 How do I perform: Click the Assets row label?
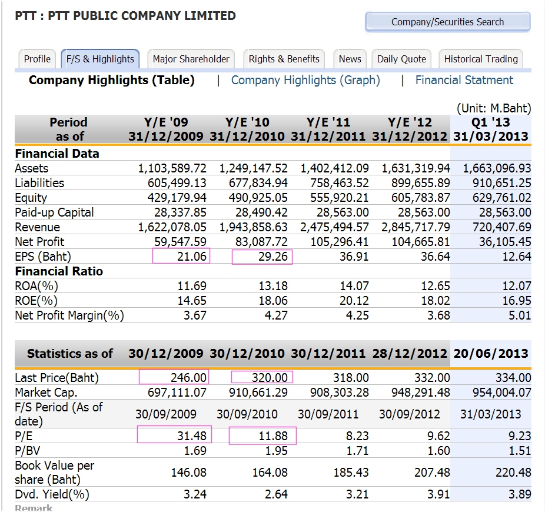click(x=32, y=168)
